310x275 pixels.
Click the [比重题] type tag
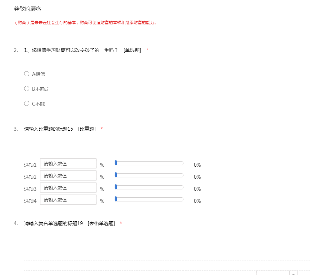tap(87, 129)
